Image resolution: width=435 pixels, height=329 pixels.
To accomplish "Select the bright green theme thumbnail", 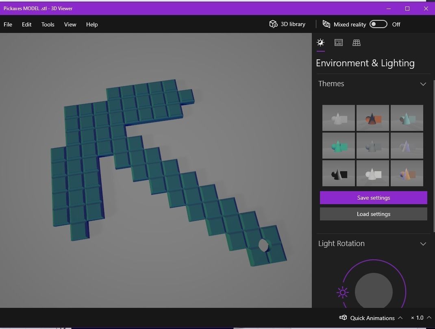I will (x=339, y=146).
